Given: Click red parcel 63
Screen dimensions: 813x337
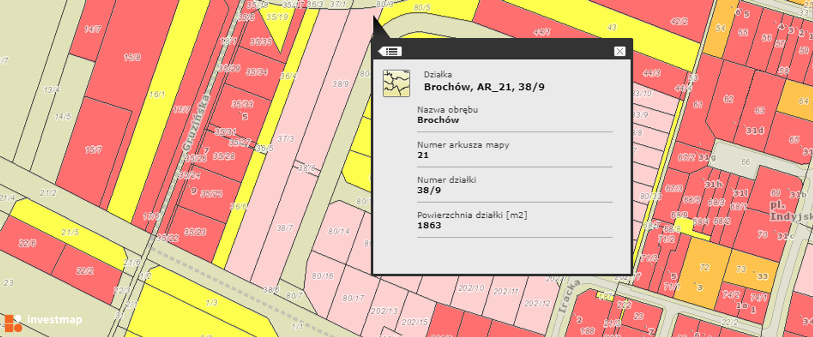Looking at the screenshot, I should click(760, 111).
